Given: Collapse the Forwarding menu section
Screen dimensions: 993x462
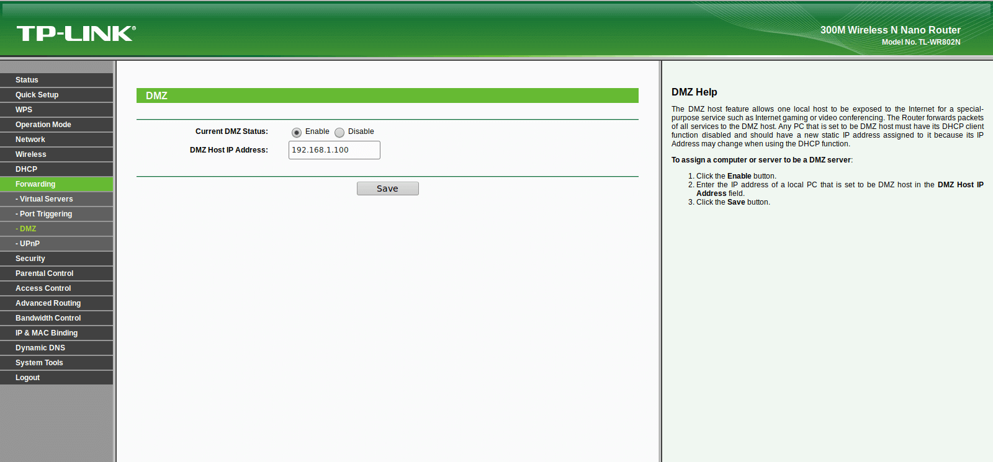Looking at the screenshot, I should tap(56, 184).
